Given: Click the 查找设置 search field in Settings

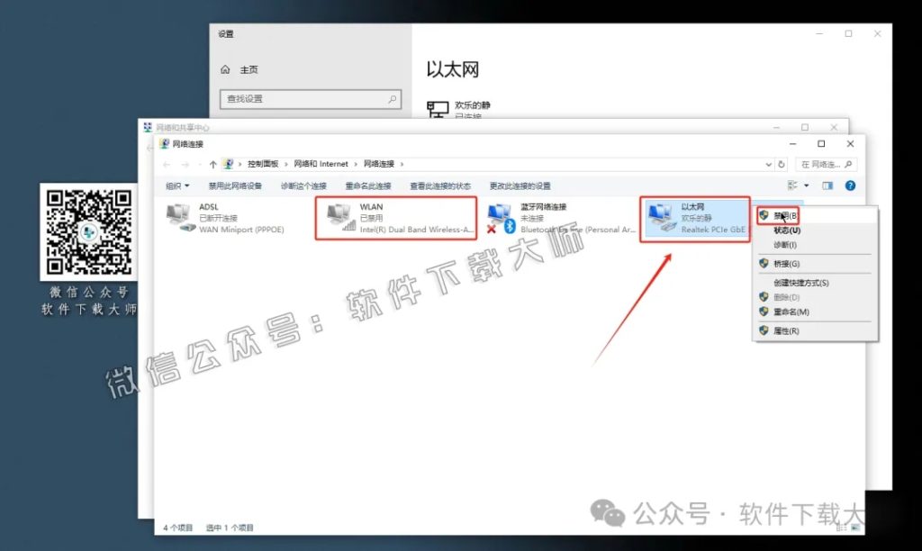Looking at the screenshot, I should click(x=310, y=99).
